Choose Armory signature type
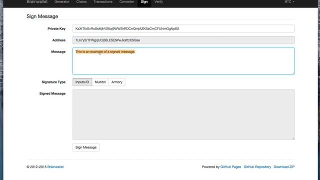 pyautogui.click(x=116, y=82)
